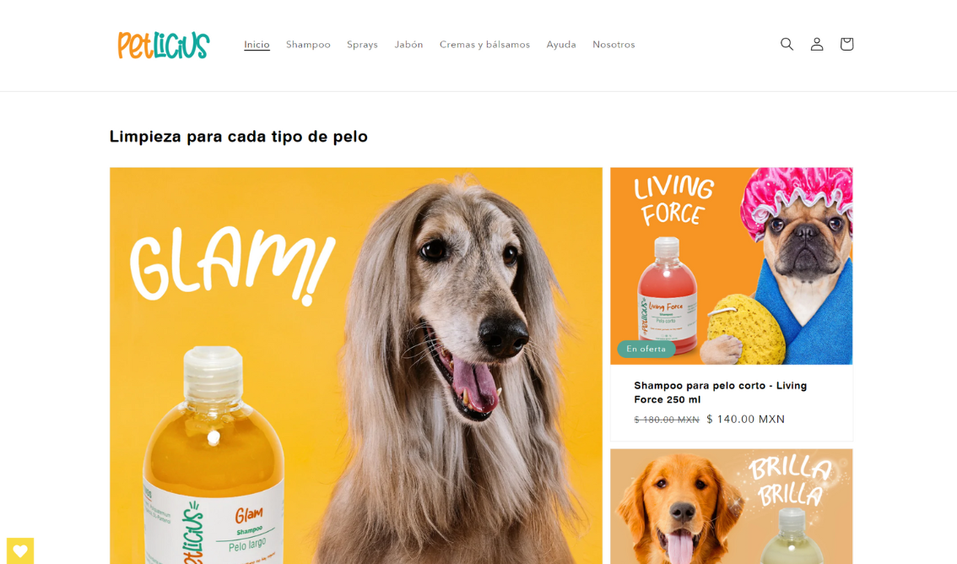Click the Limpieza para cada tipo heading
The width and height of the screenshot is (957, 564).
(x=239, y=136)
